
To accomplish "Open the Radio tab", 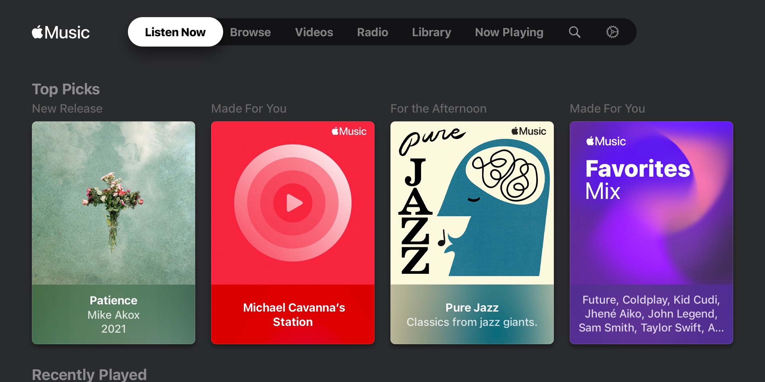I will (372, 32).
